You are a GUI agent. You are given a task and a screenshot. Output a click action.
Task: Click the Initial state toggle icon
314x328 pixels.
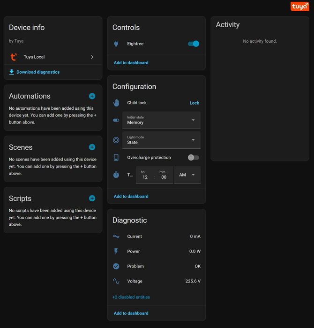116,120
